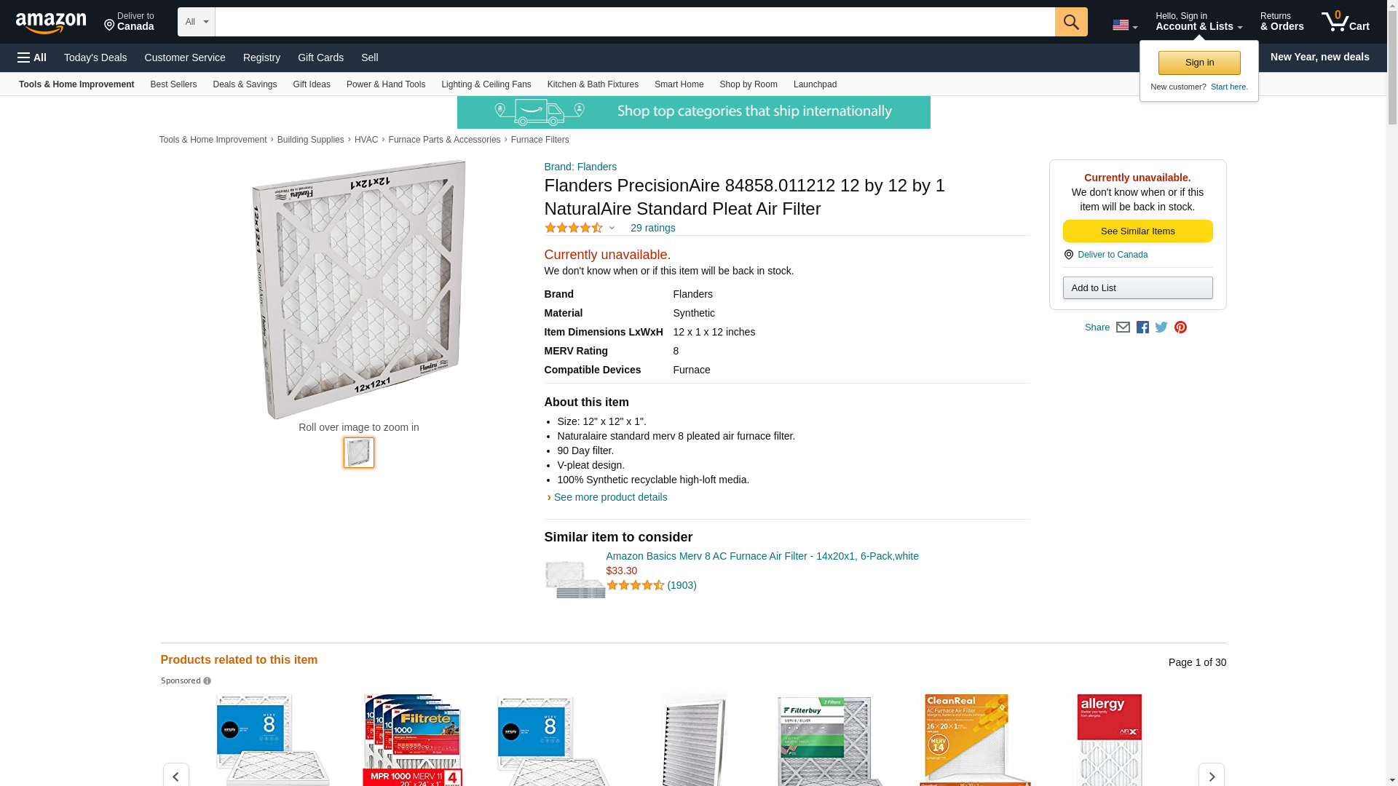1398x786 pixels.
Task: Focus the Amazon search text field
Action: click(x=634, y=22)
